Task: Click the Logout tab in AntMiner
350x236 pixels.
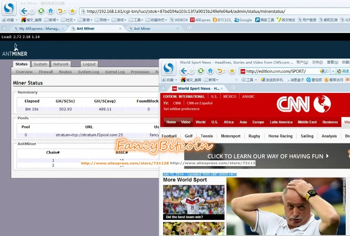Action: [x=89, y=64]
